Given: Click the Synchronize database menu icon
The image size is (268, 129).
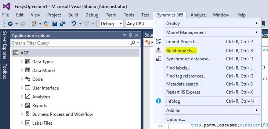Looking at the screenshot, I should click(159, 59).
